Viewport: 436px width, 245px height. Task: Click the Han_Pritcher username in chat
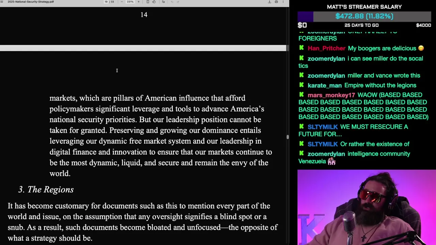tap(326, 48)
